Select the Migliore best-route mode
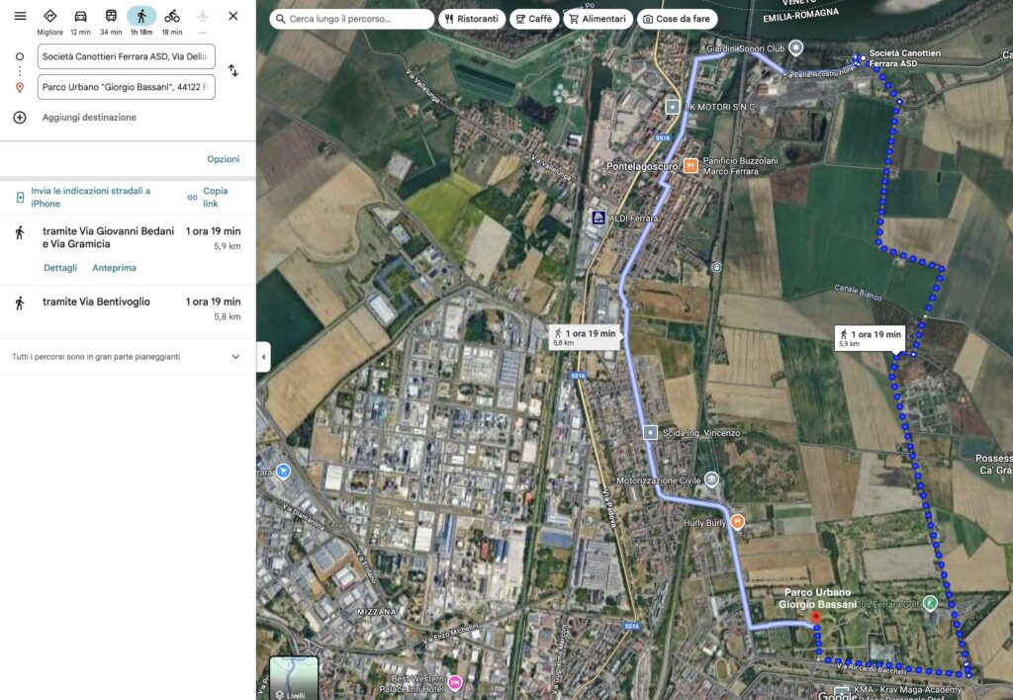Image resolution: width=1013 pixels, height=700 pixels. (x=49, y=16)
